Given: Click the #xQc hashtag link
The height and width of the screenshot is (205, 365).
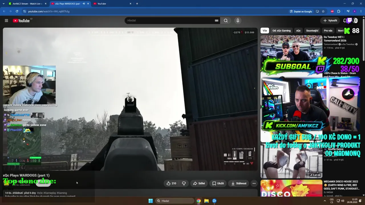Looking at the screenshot, I should [x=40, y=193].
